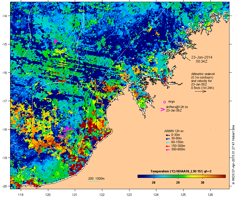Click the latitude axis label -19
Screen dimensions: 237x197
(4, 158)
